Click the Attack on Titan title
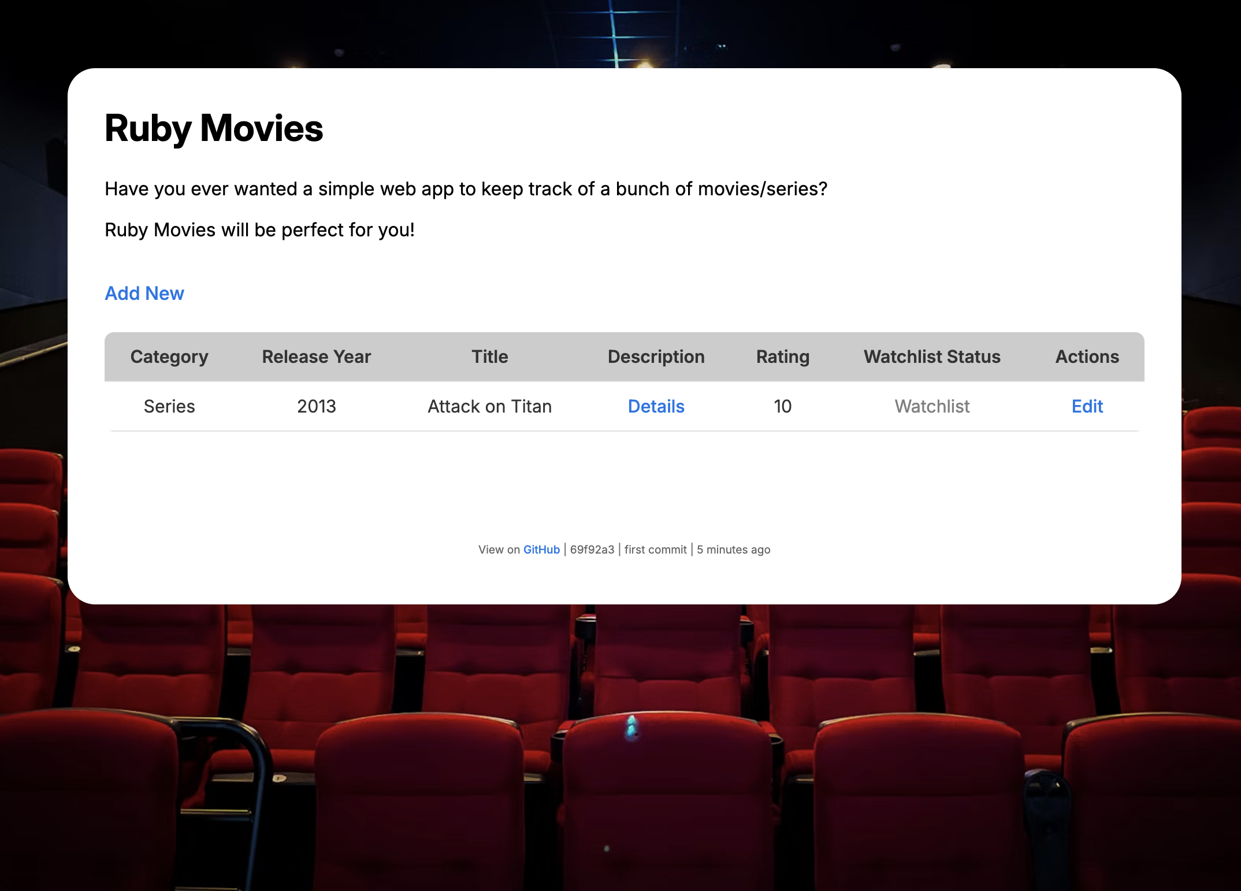Image resolution: width=1241 pixels, height=891 pixels. [x=489, y=406]
